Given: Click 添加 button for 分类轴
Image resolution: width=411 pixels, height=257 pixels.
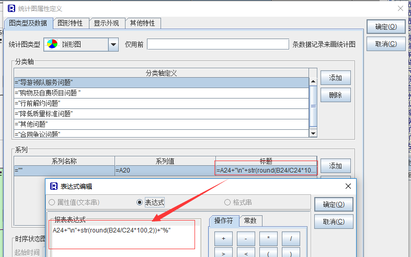Looking at the screenshot, I should coord(335,78).
